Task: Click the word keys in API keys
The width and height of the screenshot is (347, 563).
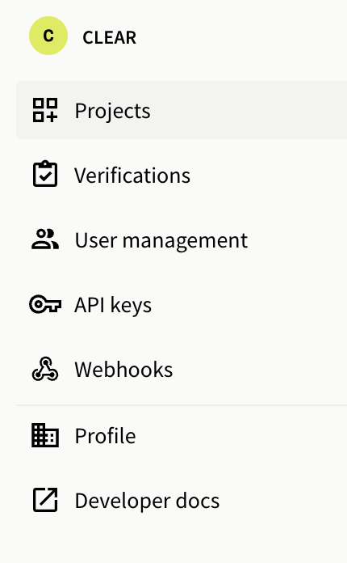Action: 131,307
